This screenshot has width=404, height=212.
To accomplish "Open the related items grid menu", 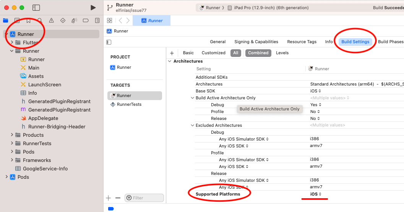I will (x=109, y=20).
